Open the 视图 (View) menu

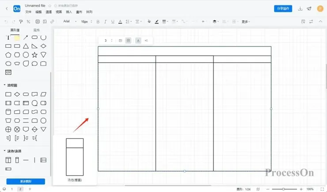pyautogui.click(x=59, y=12)
